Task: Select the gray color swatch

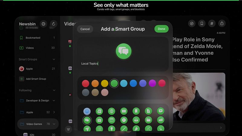Action: pyautogui.click(x=86, y=92)
